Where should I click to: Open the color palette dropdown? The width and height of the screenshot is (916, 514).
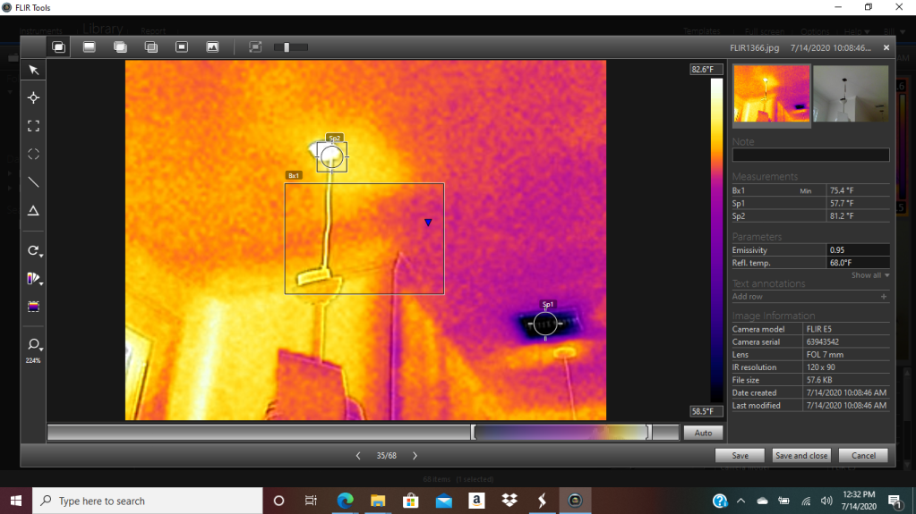tap(34, 279)
